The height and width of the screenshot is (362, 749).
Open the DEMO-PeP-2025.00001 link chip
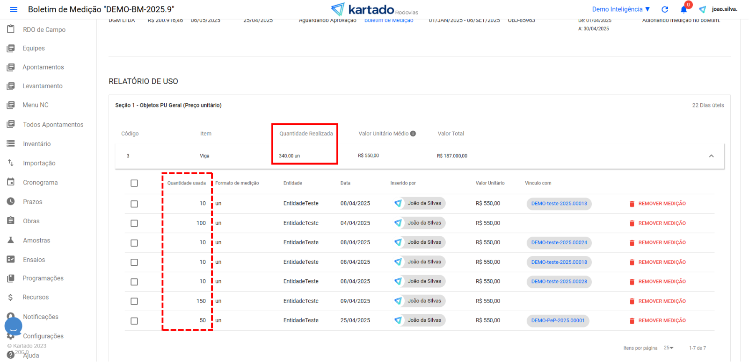(558, 320)
